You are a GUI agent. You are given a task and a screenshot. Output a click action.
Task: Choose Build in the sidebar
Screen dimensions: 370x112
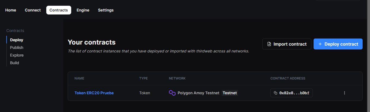coord(15,63)
